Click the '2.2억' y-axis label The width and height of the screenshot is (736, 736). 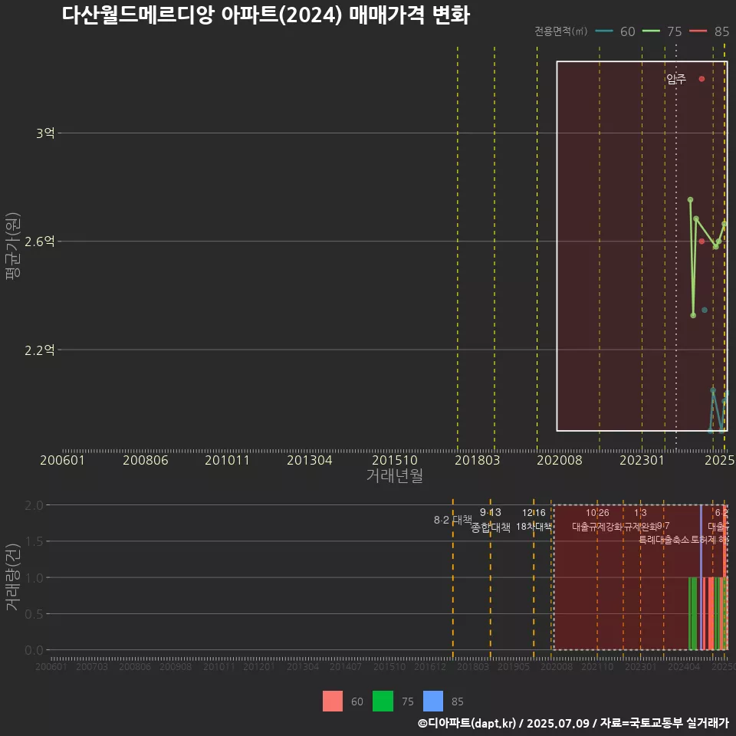click(x=40, y=350)
